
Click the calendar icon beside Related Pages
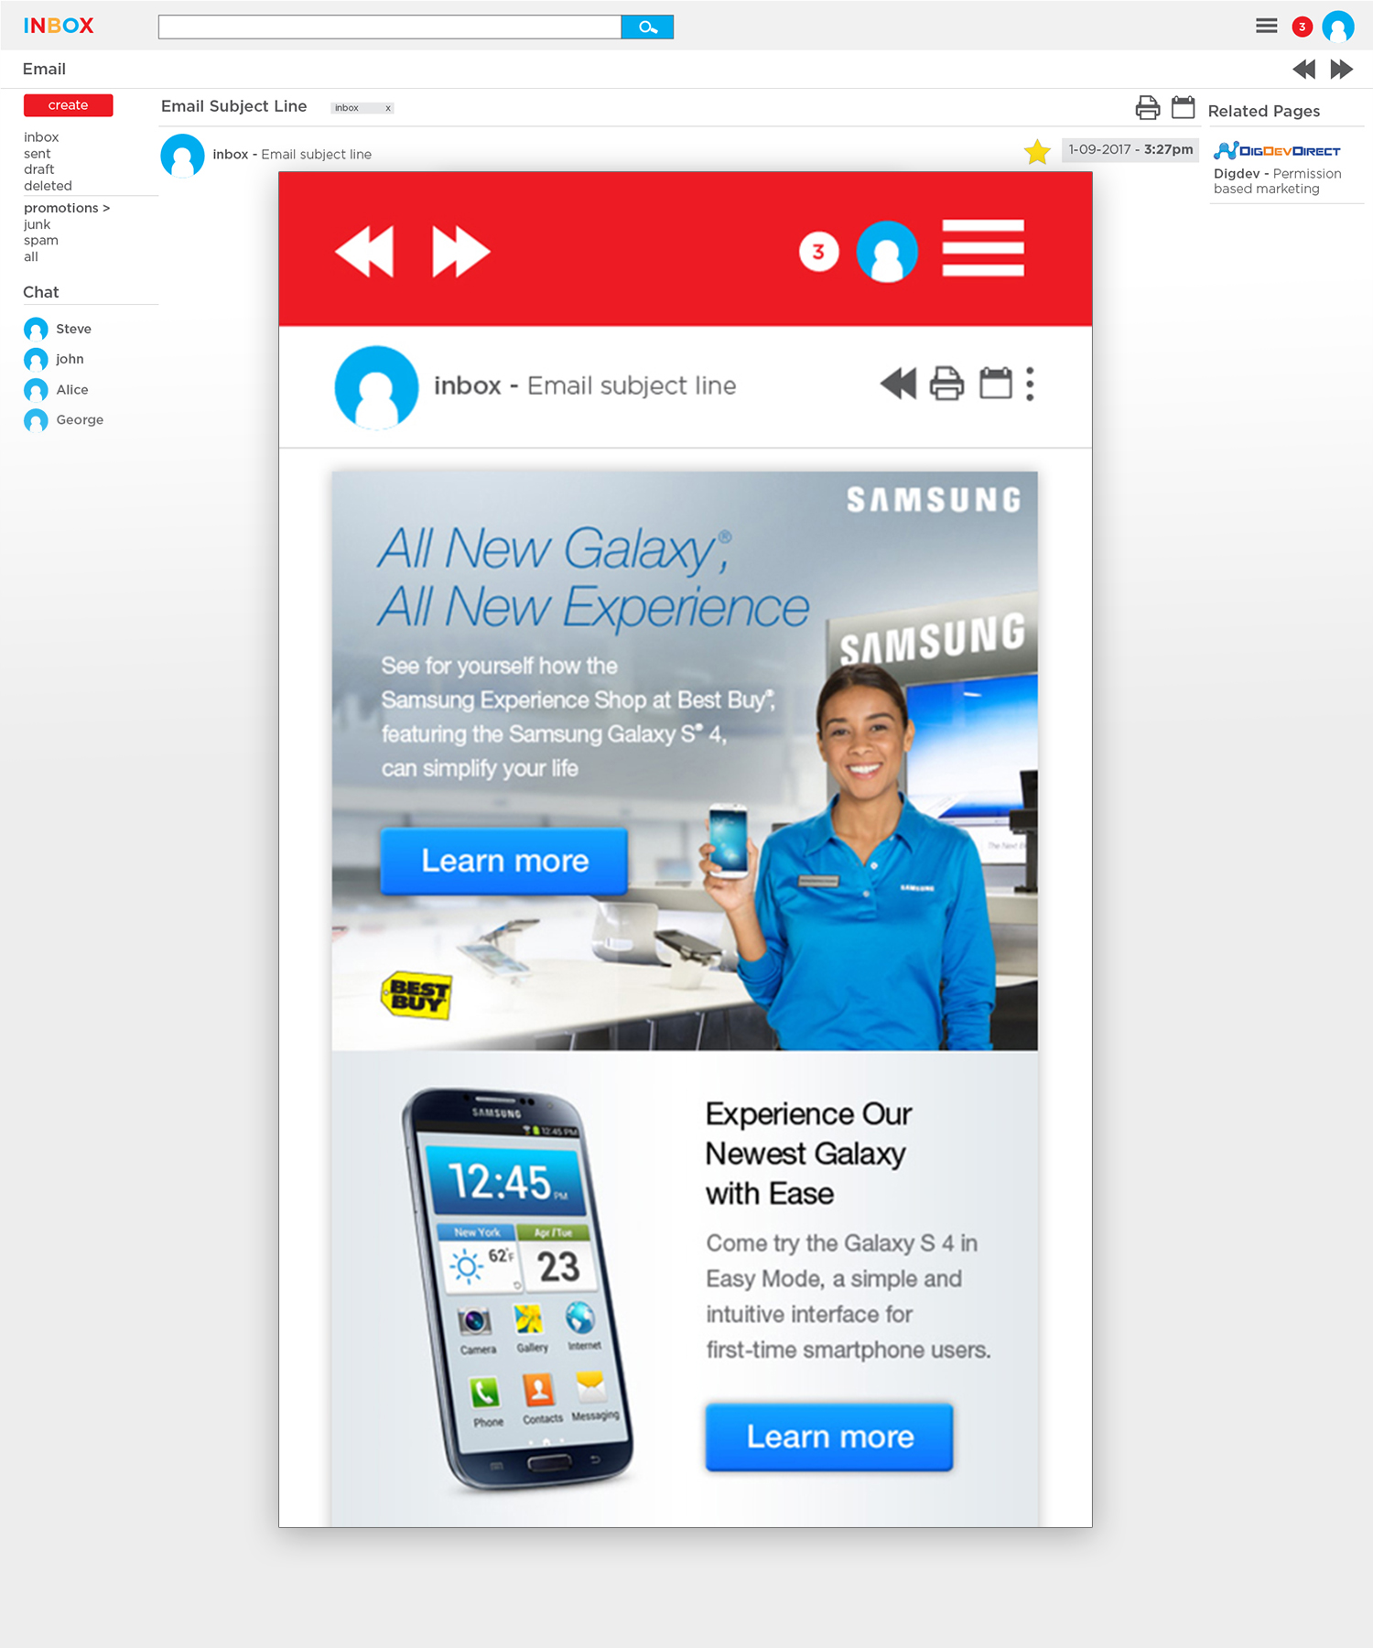coord(1184,108)
